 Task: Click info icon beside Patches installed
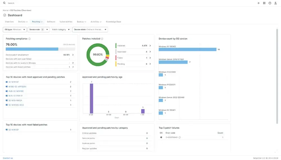pos(102,39)
